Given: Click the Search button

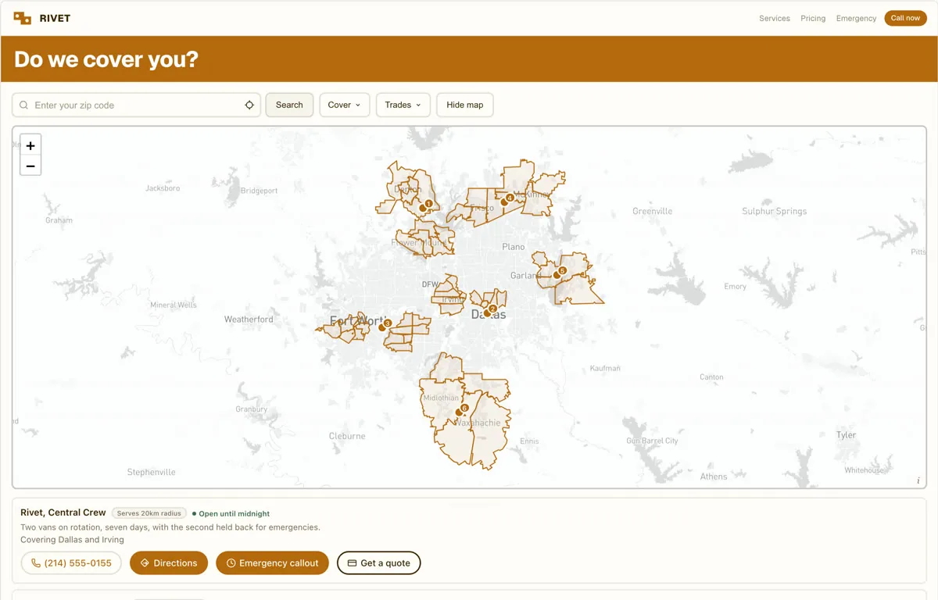Looking at the screenshot, I should (x=289, y=105).
